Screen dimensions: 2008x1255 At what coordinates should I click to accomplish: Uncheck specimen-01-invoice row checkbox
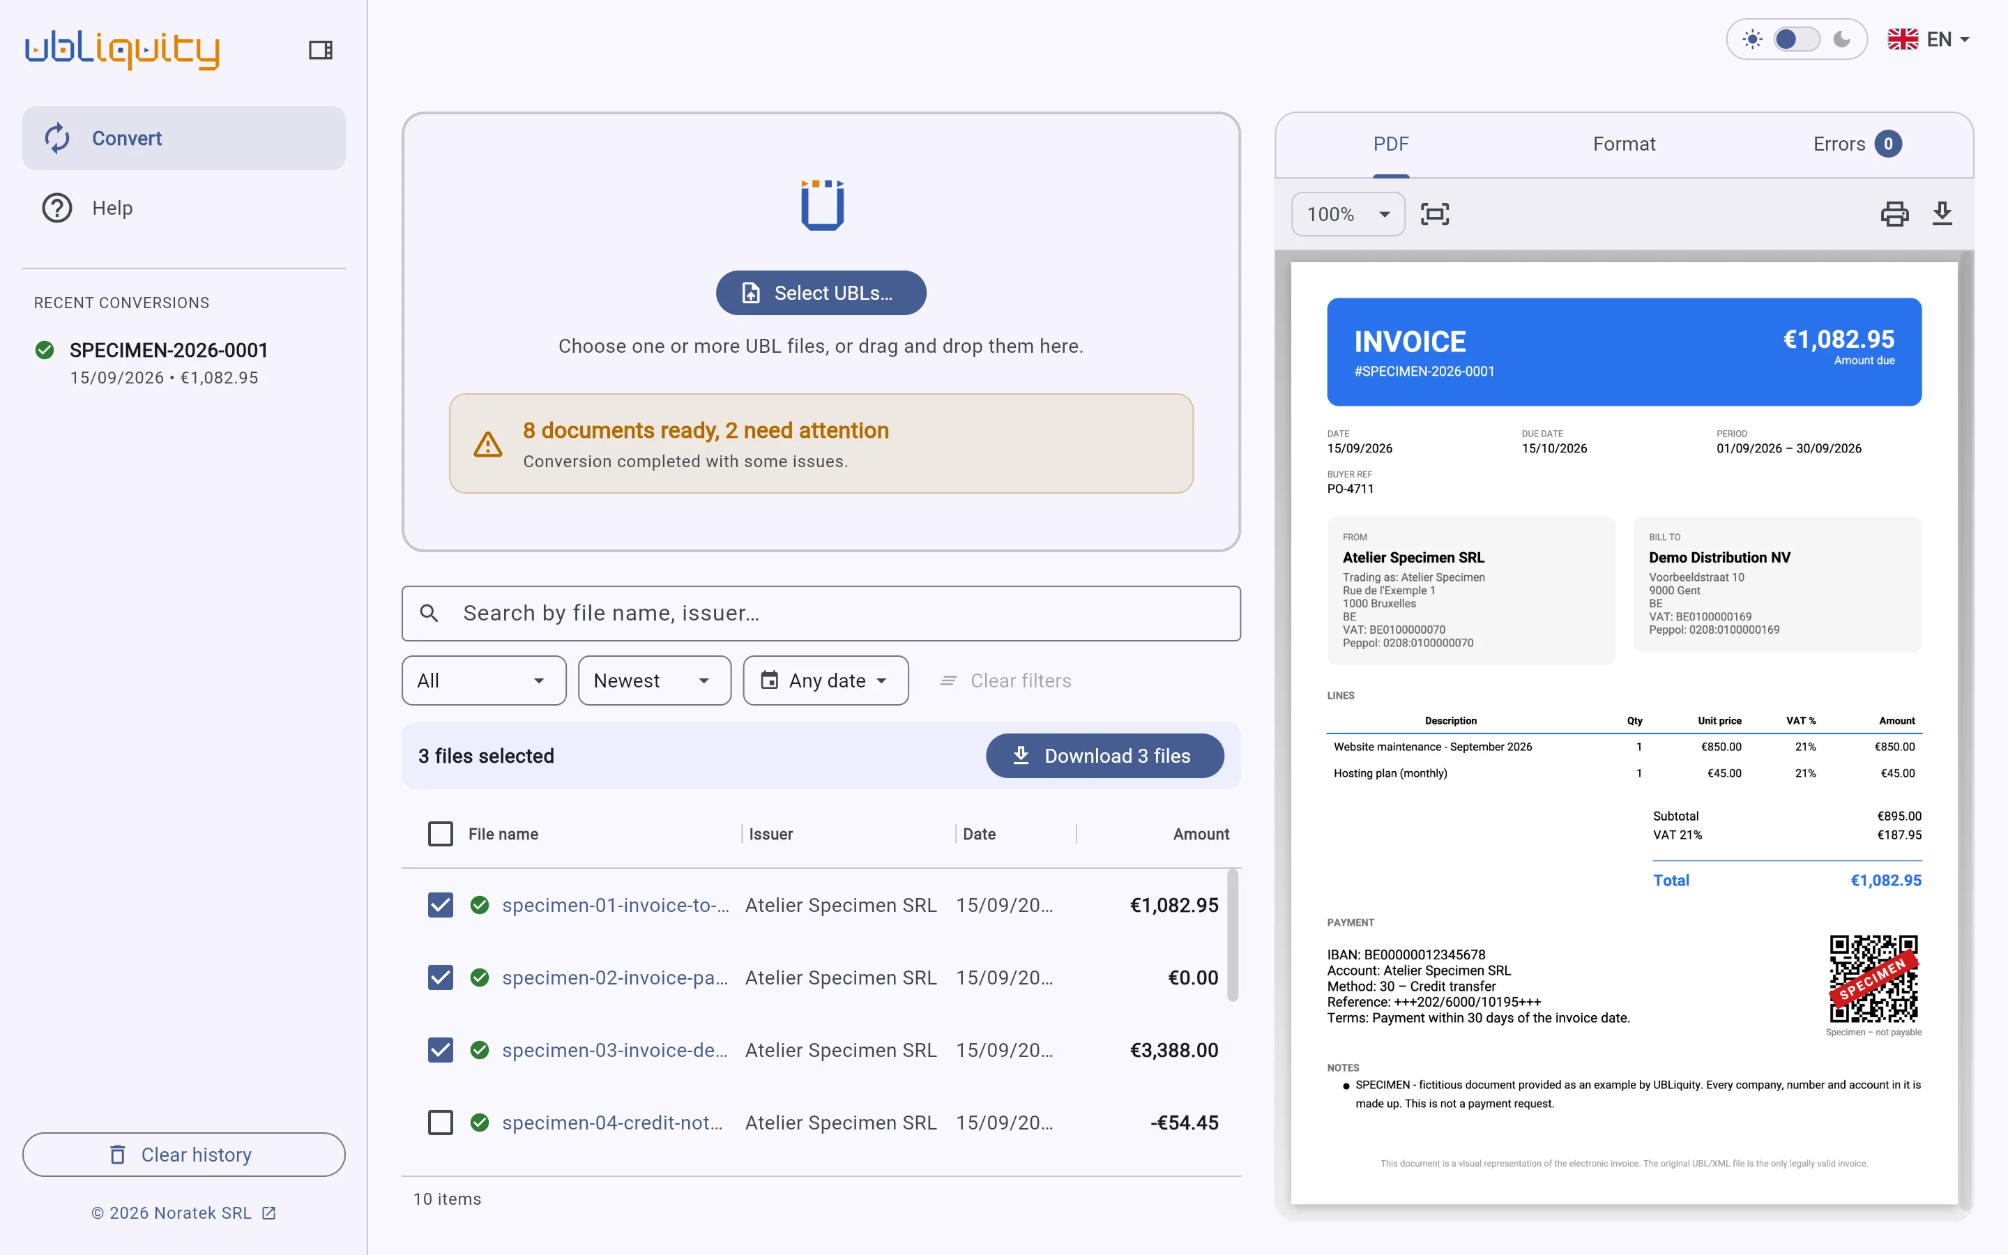(x=441, y=905)
